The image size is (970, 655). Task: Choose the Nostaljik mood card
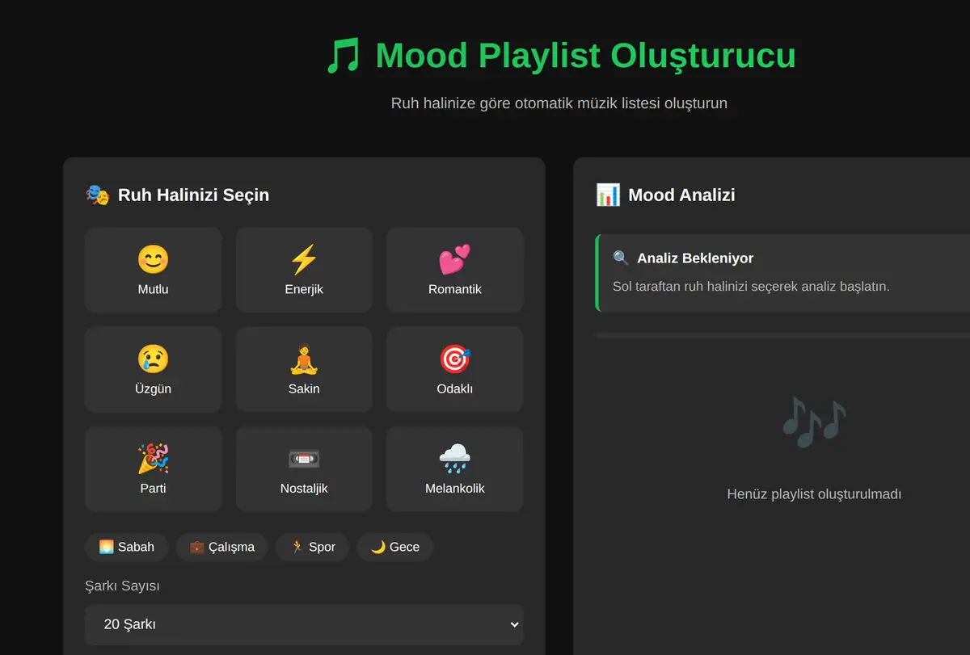pyautogui.click(x=304, y=468)
